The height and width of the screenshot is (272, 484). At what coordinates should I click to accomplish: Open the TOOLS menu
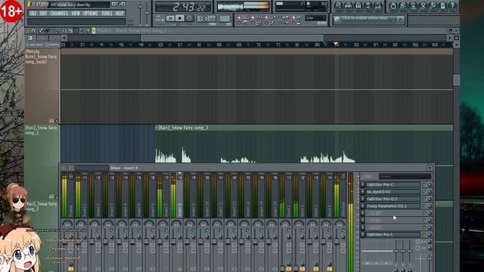click(x=107, y=14)
